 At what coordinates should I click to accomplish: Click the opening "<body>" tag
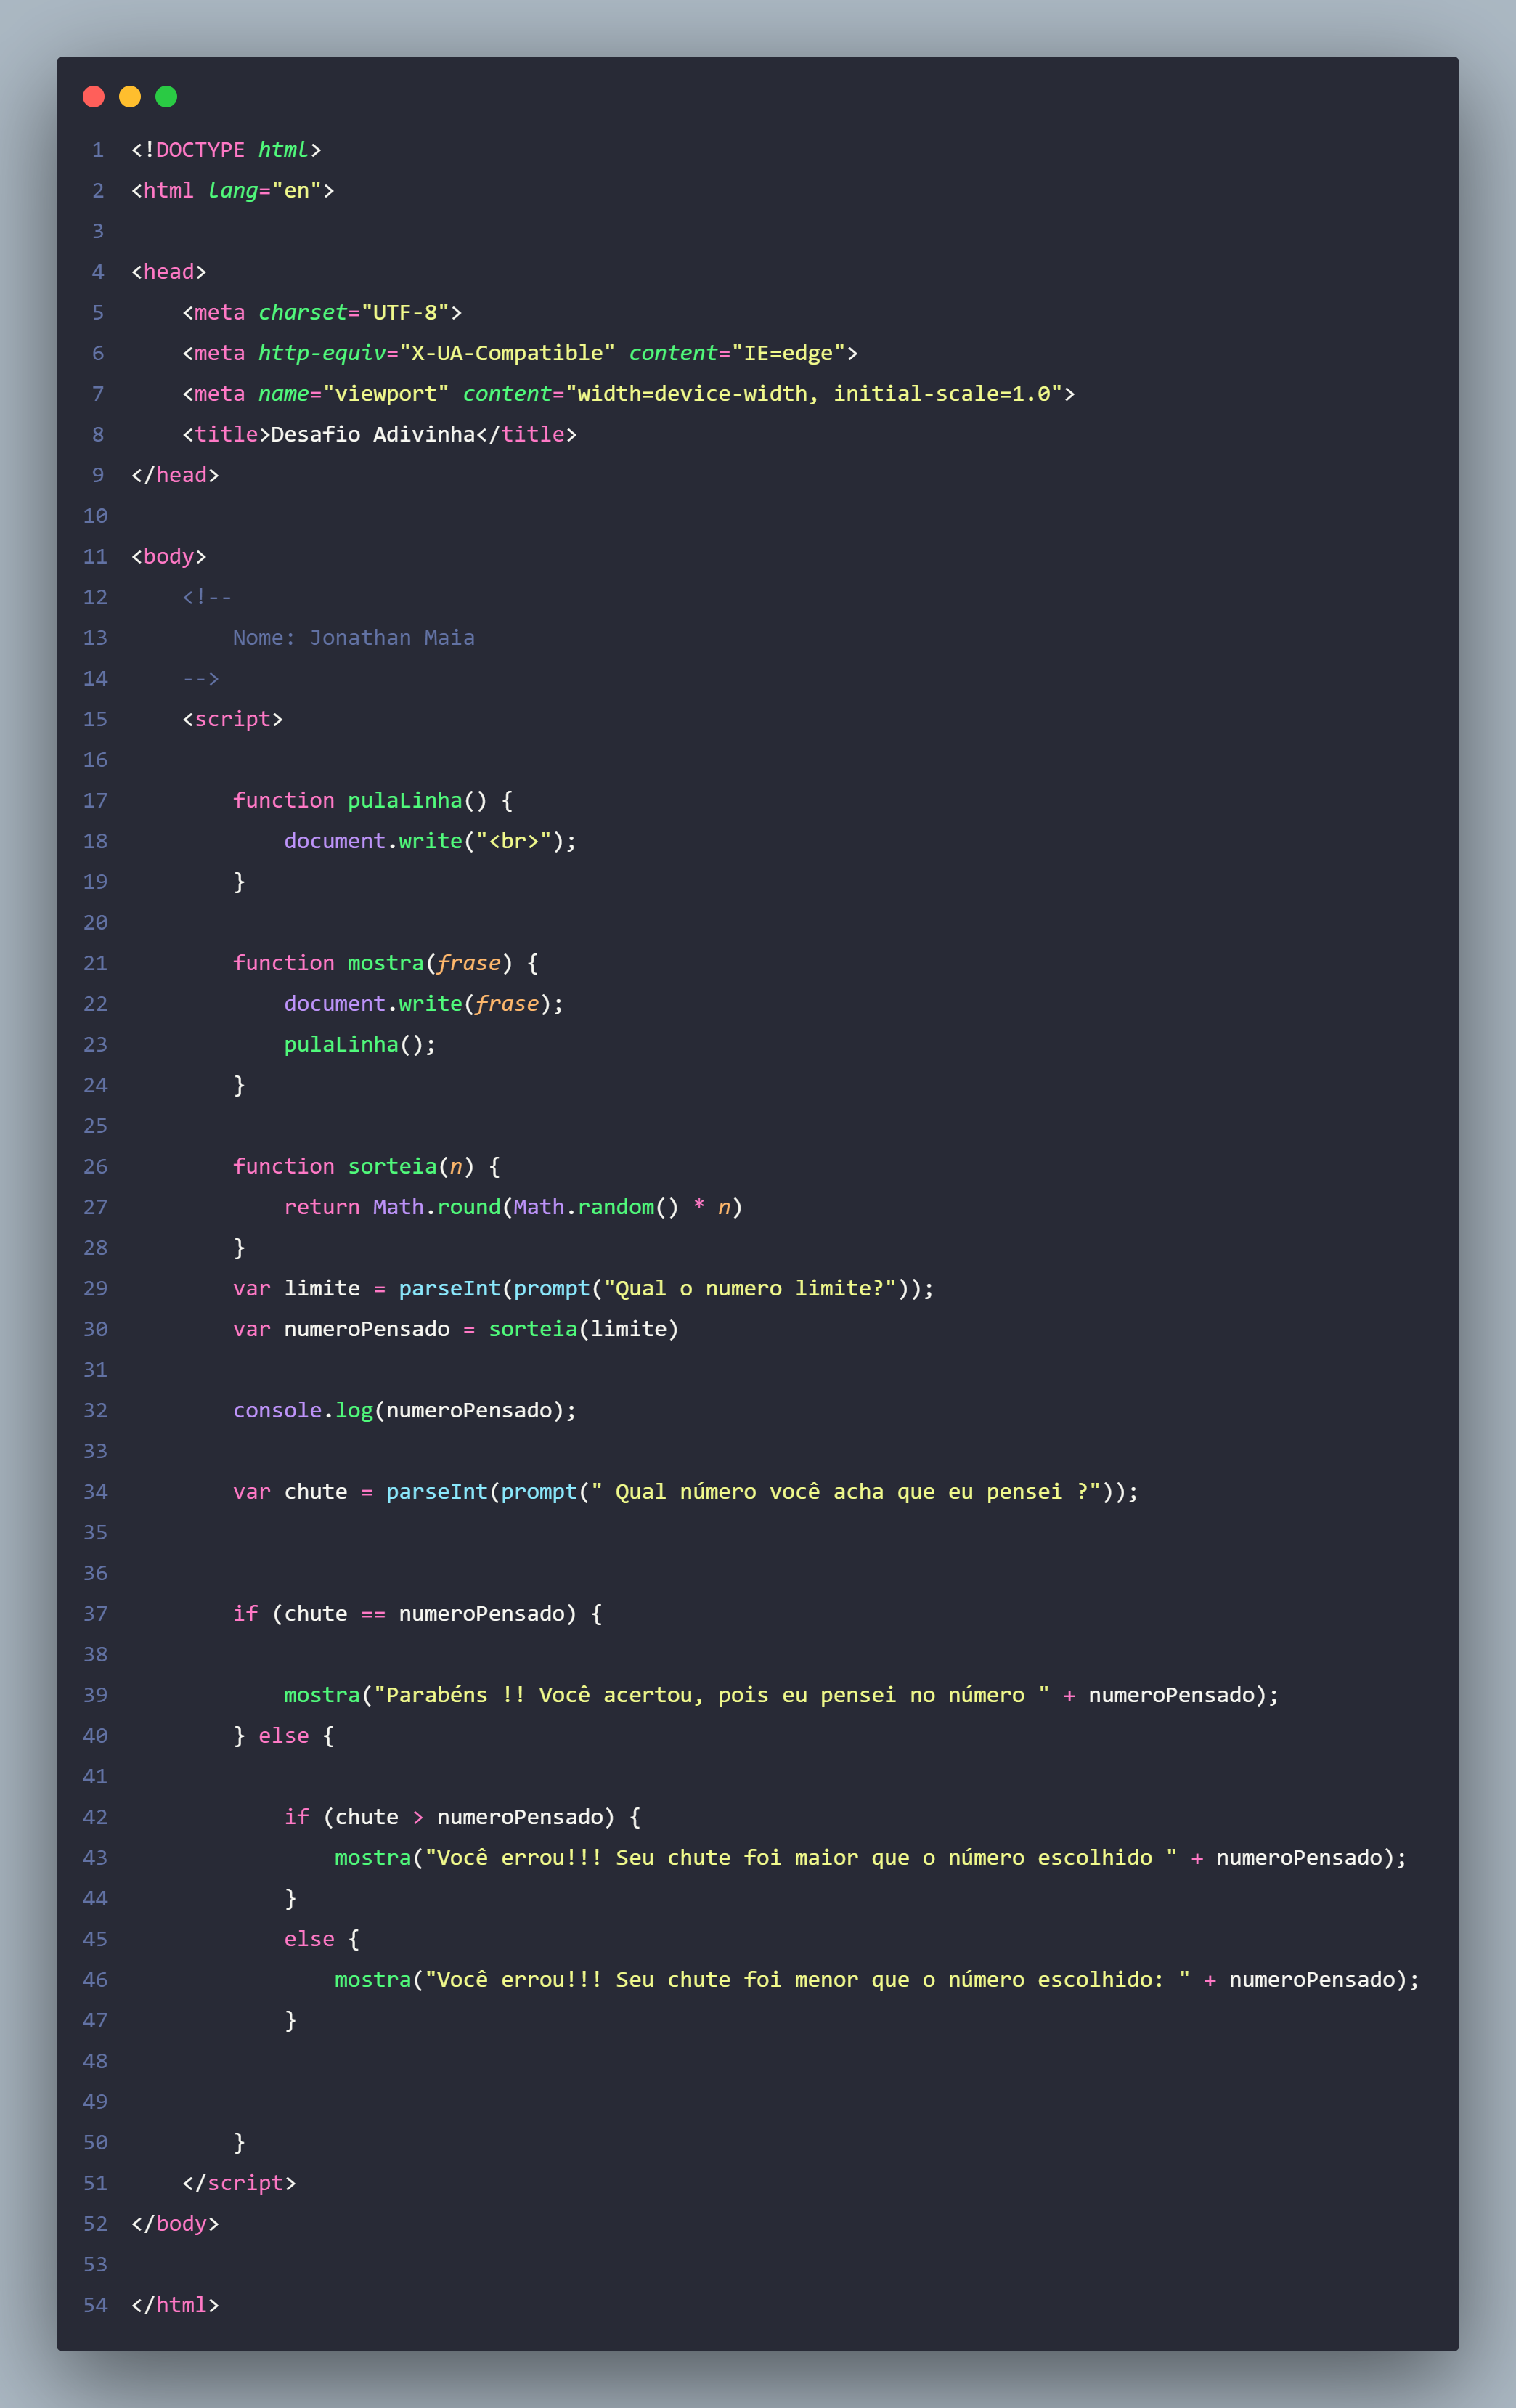click(169, 556)
